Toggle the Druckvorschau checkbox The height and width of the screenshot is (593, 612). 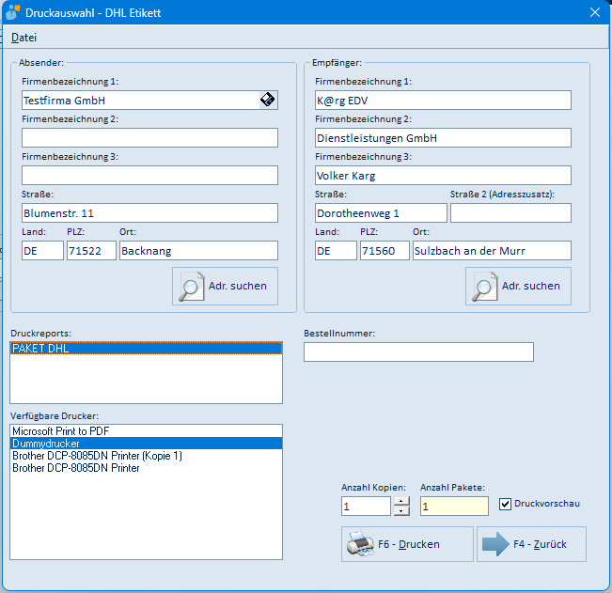point(505,504)
